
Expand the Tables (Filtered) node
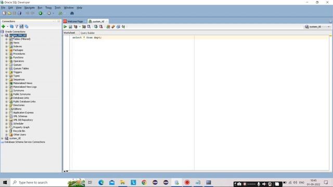coord(6,39)
